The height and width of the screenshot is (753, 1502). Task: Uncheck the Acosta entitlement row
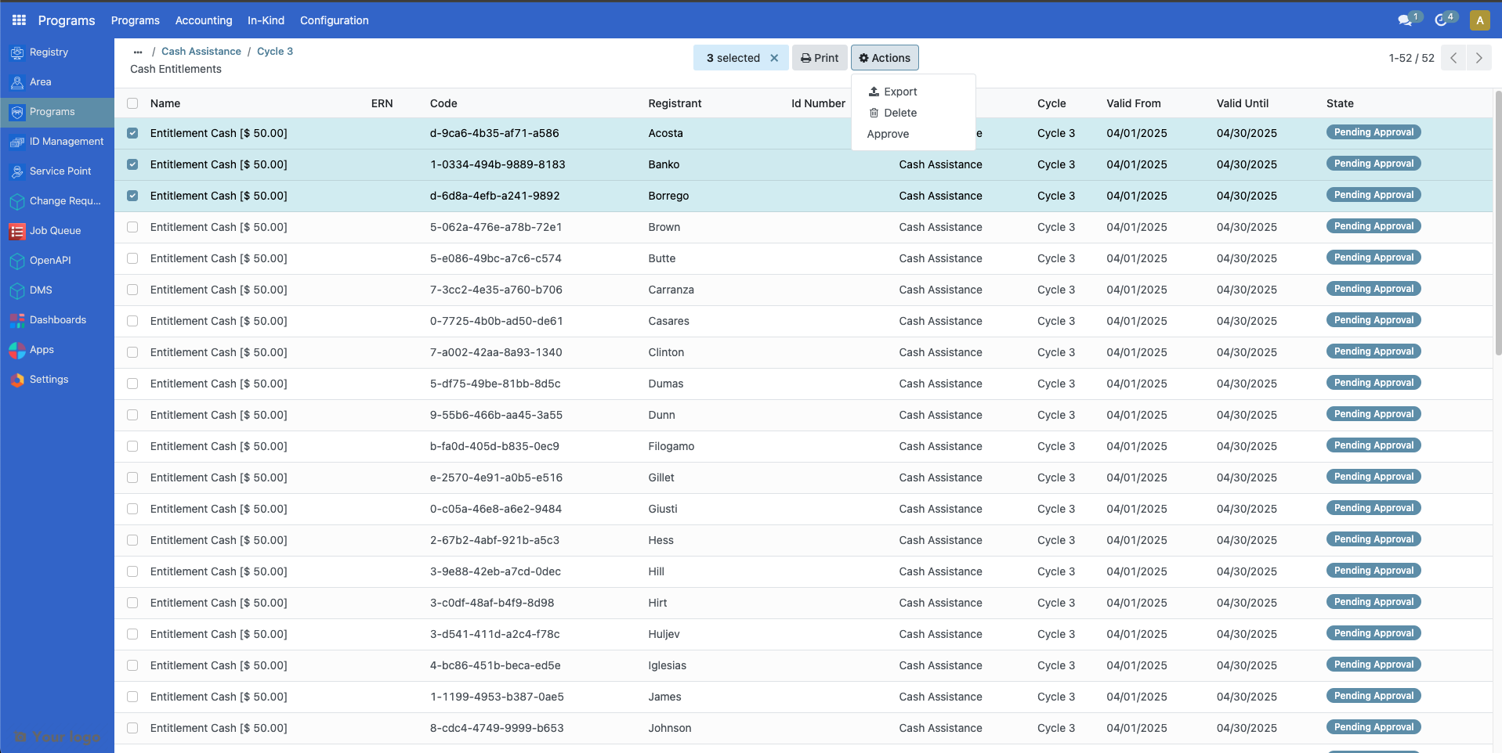132,132
